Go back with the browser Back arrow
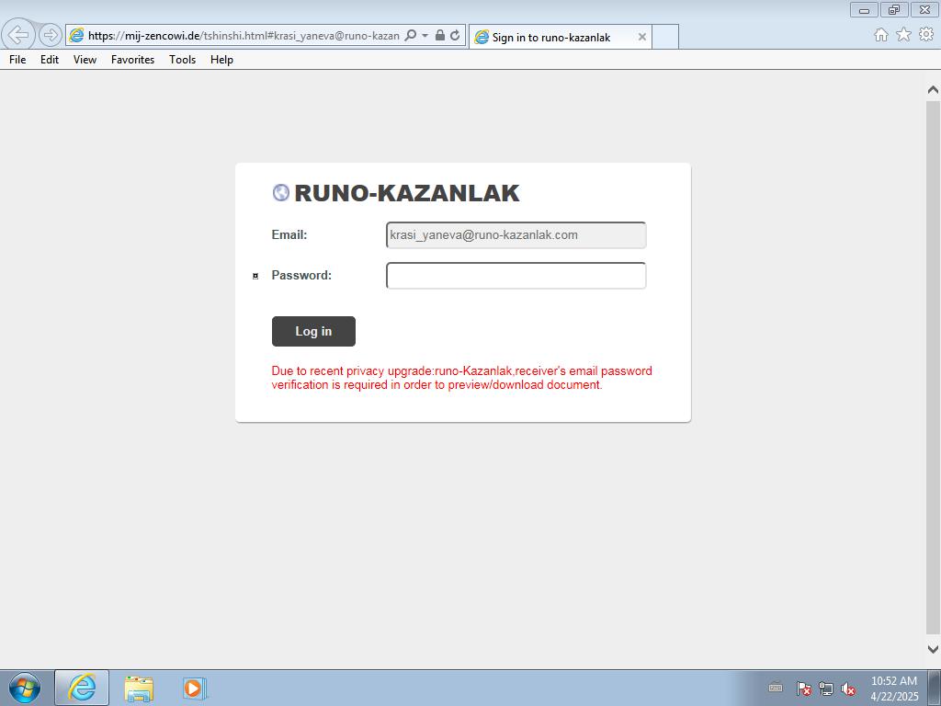The width and height of the screenshot is (941, 706). (x=18, y=35)
